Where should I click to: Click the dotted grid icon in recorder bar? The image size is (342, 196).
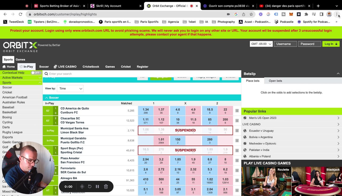click(82, 187)
